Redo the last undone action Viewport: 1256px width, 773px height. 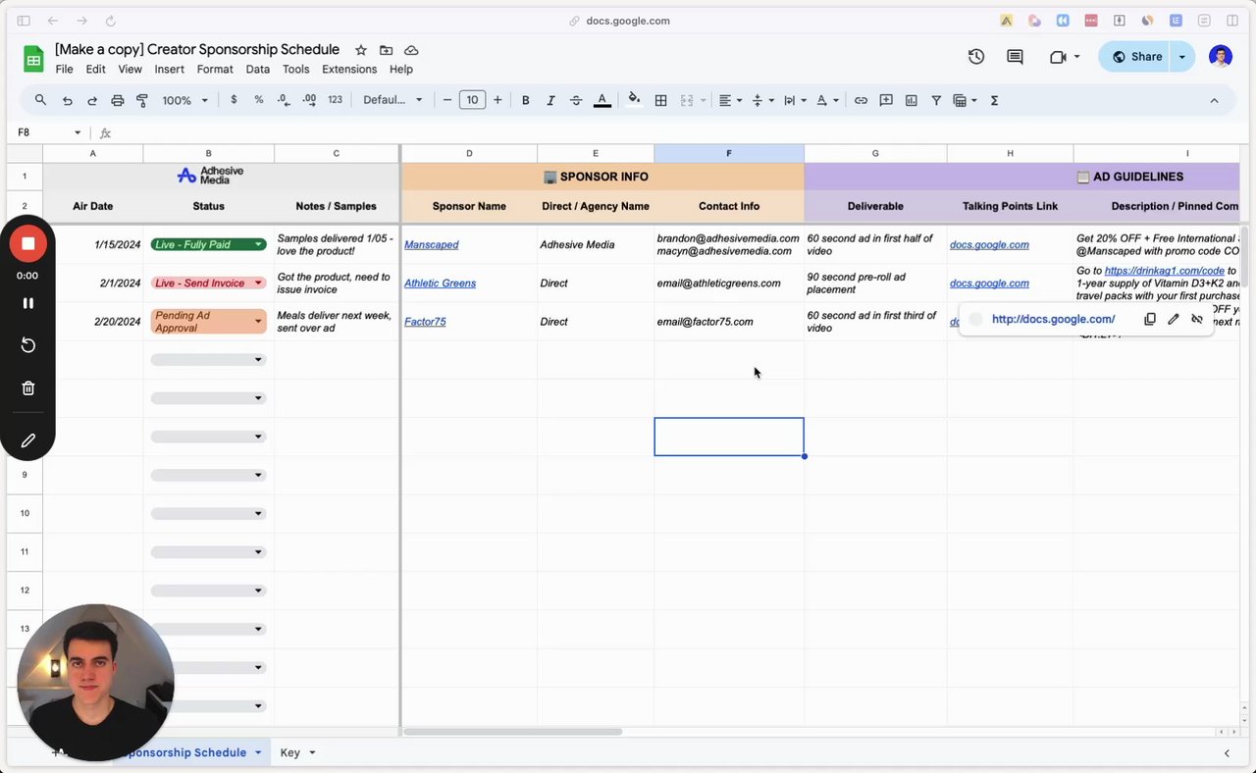(x=92, y=100)
